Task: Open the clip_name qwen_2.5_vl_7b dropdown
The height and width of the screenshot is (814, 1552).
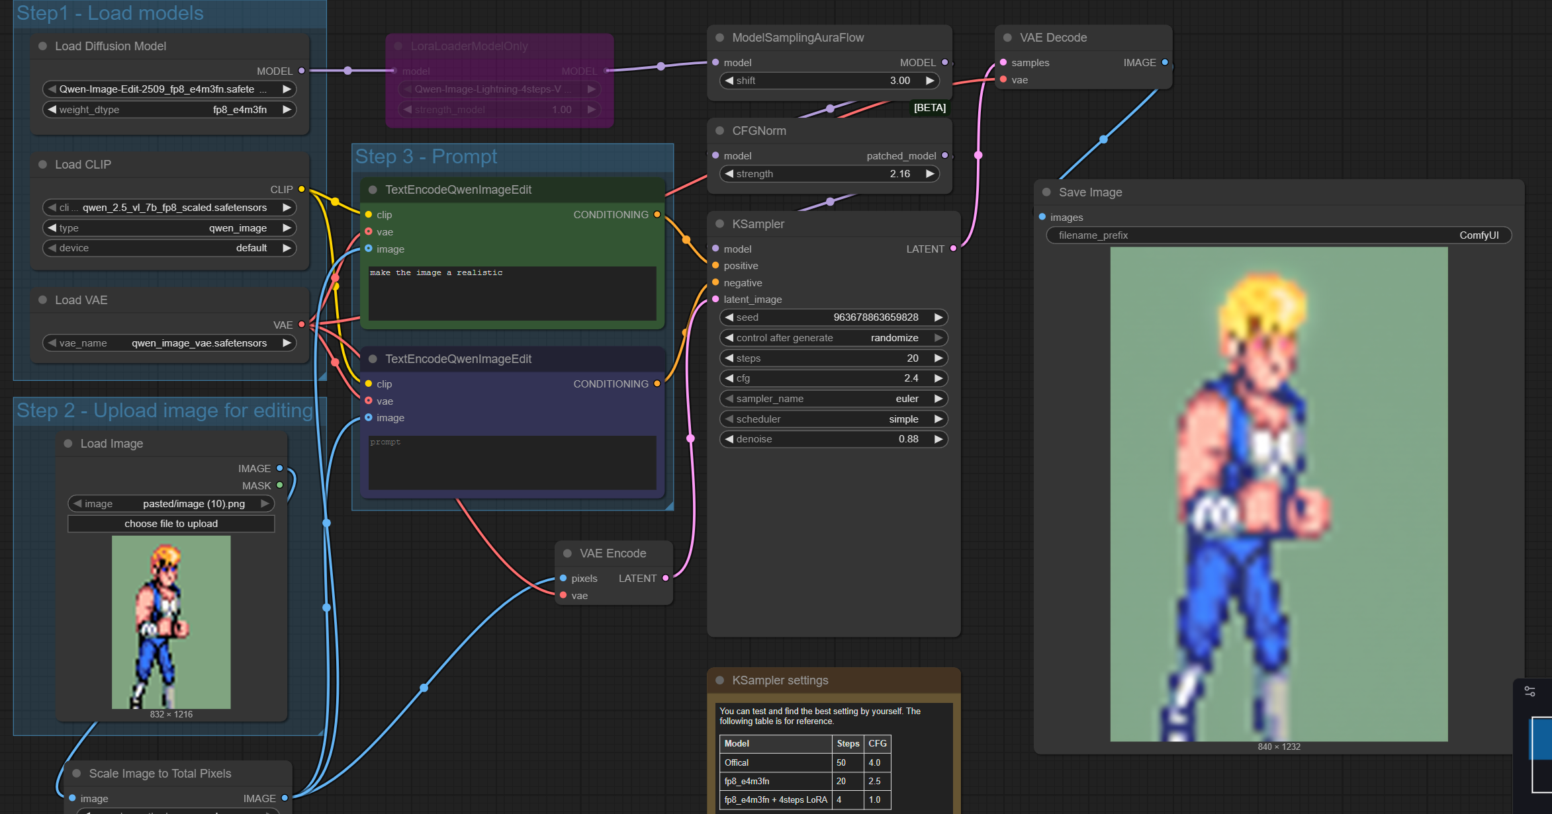Action: [169, 208]
